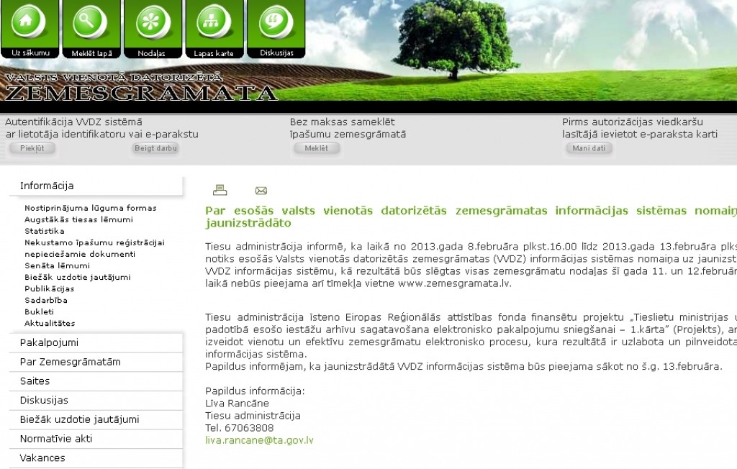Viewport: 737px width, 469px height.
Task: Expand 'Par Zemesgrāmatām' in the sidebar
Action: coord(70,362)
